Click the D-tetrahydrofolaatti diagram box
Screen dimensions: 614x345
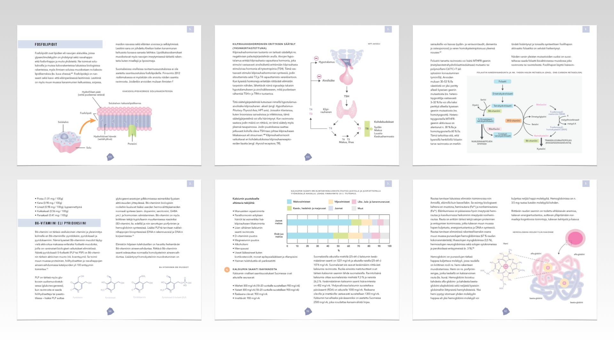tap(503, 94)
